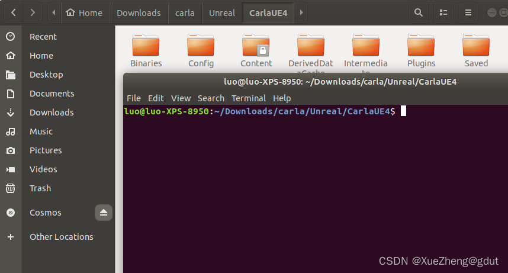Select the locked Content folder
Screen dimensions: 508x273
pyautogui.click(x=256, y=50)
